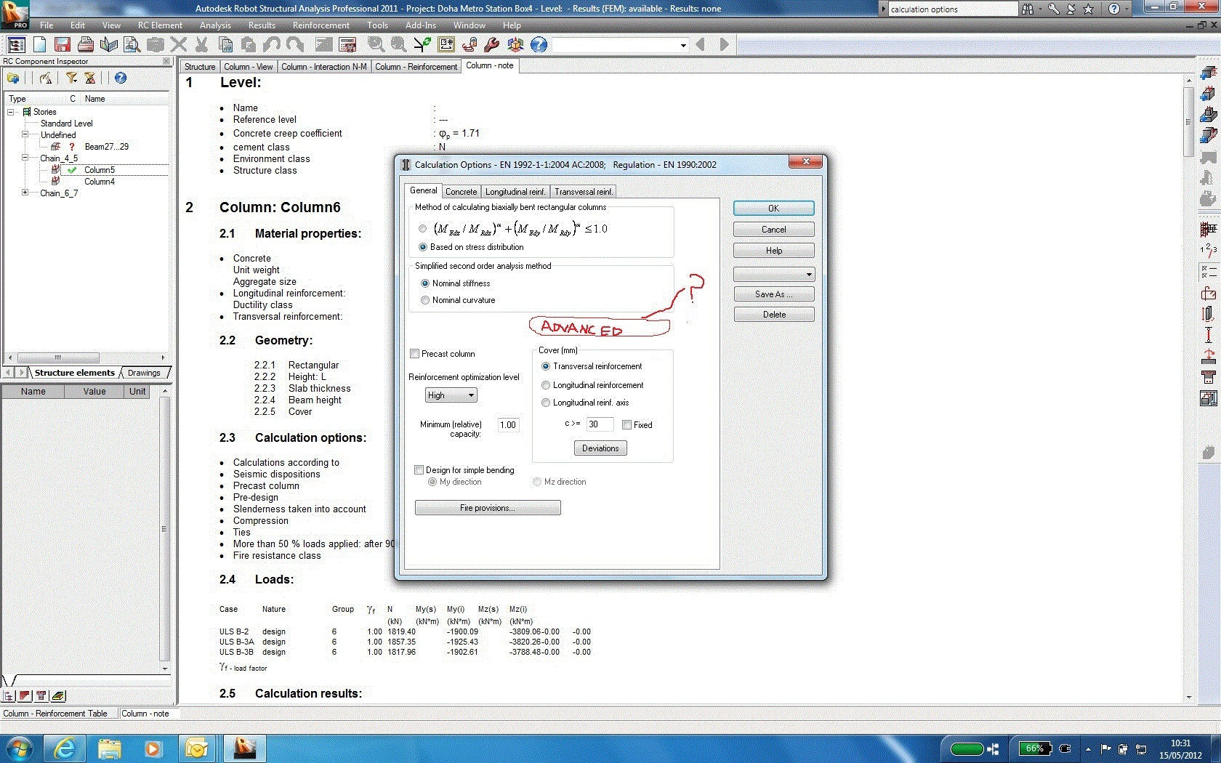Click OK in Calculation Options dialog
1221x763 pixels.
773,209
